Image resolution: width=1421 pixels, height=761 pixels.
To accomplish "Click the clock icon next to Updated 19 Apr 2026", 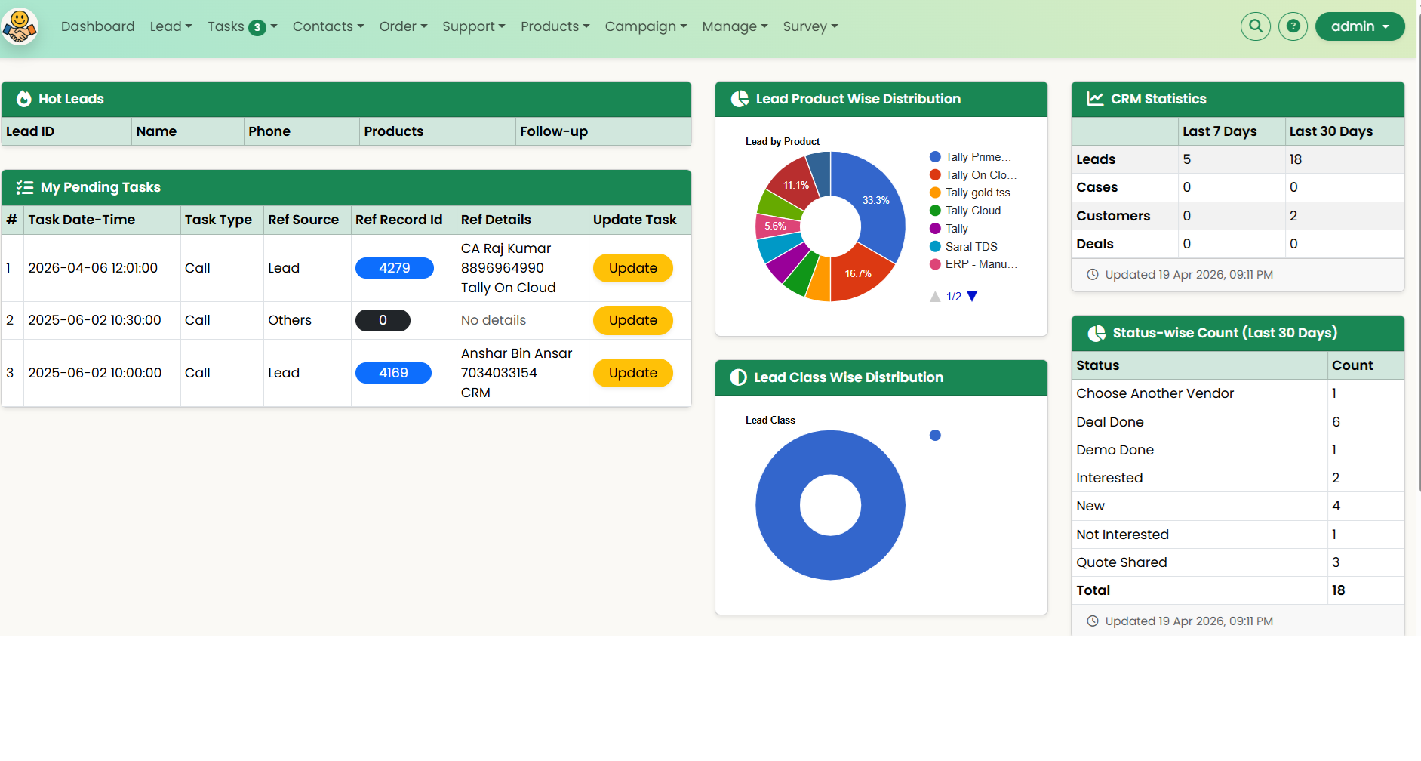I will [1093, 274].
